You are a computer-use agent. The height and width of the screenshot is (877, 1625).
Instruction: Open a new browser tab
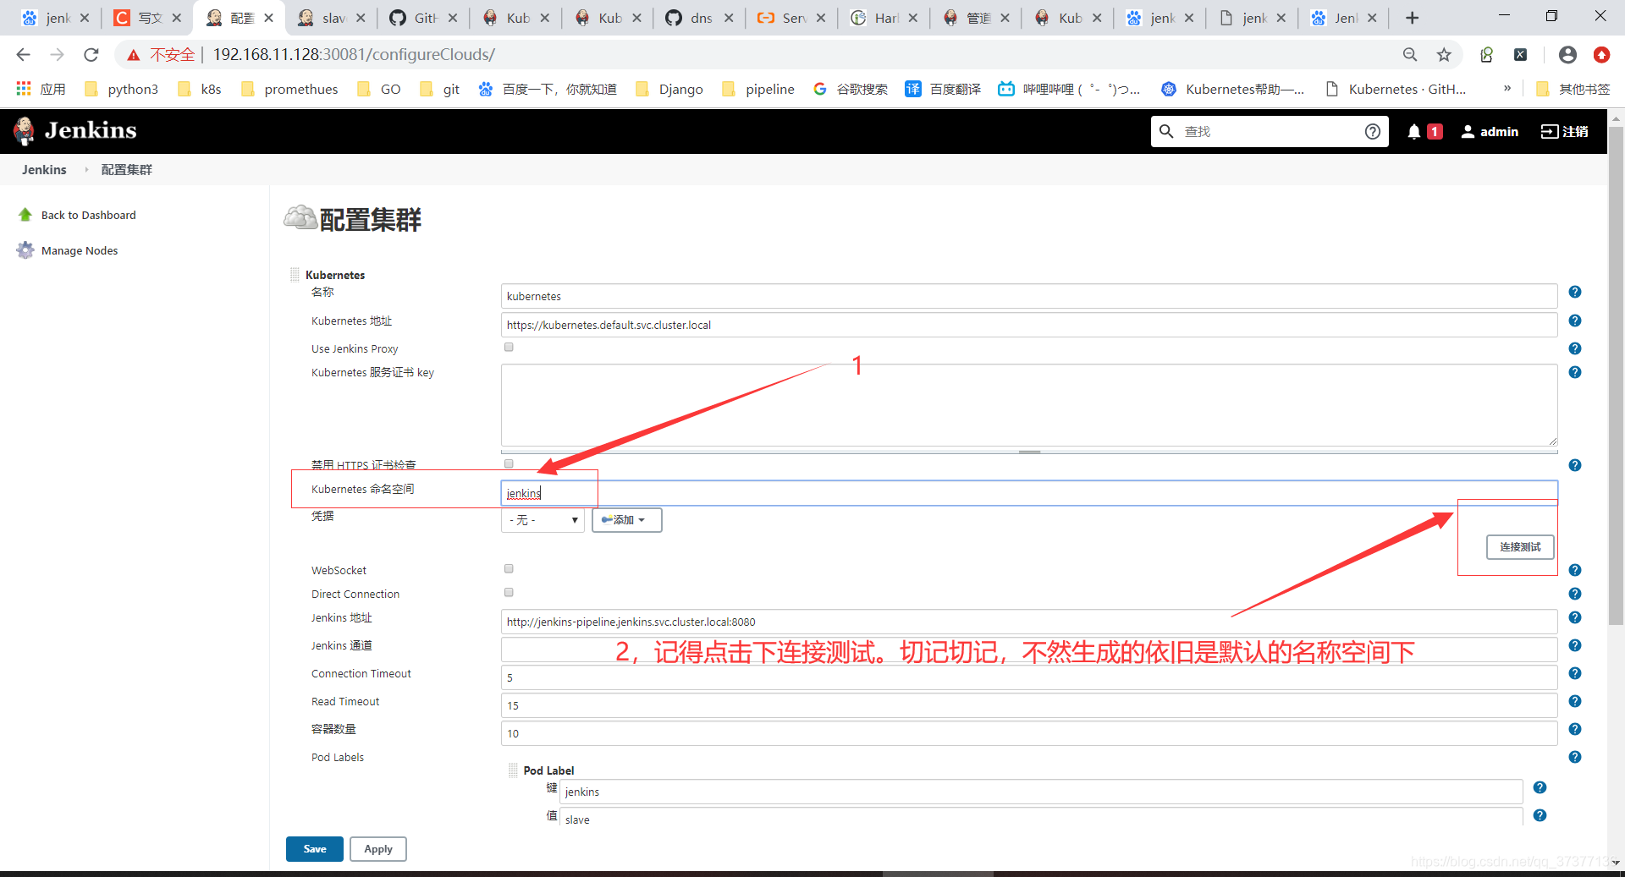1412,18
